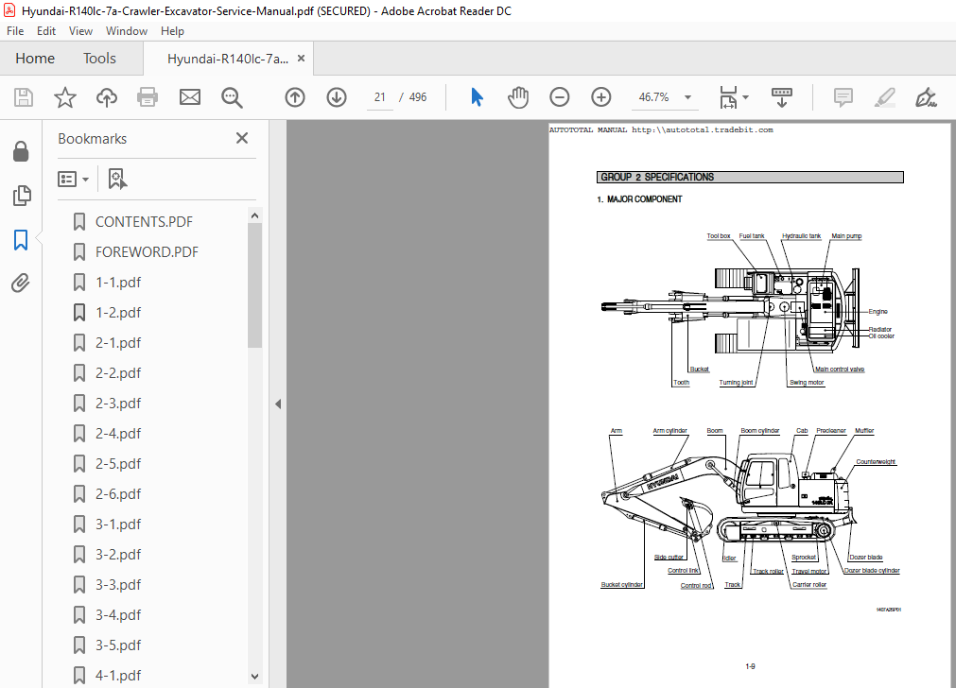
Task: Add the document to starred files
Action: click(64, 97)
